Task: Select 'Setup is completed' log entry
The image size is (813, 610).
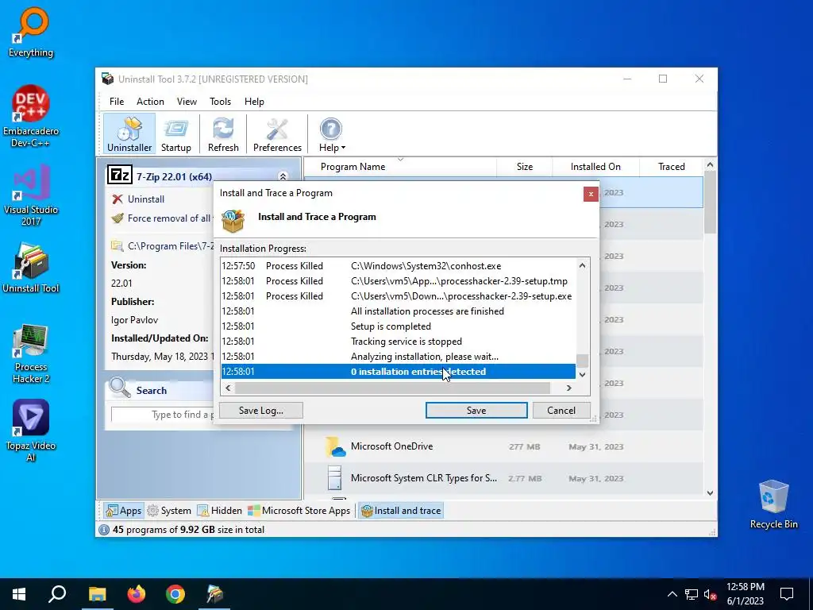Action: tap(399, 326)
